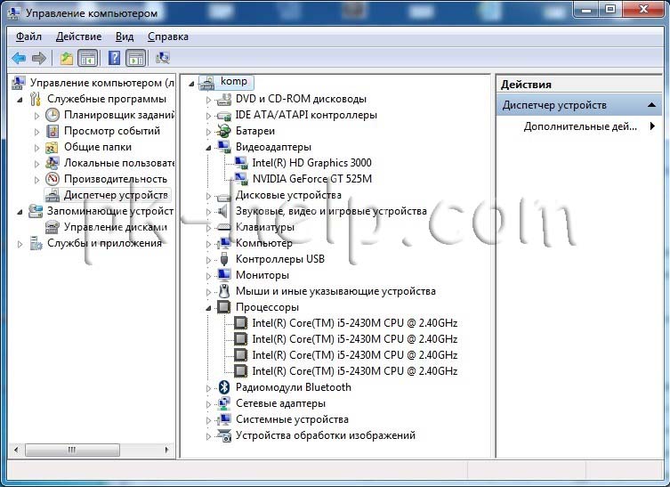Viewport: 670px width, 487px height.
Task: Select first Intel Core i5-2430M processor entry
Action: point(354,323)
